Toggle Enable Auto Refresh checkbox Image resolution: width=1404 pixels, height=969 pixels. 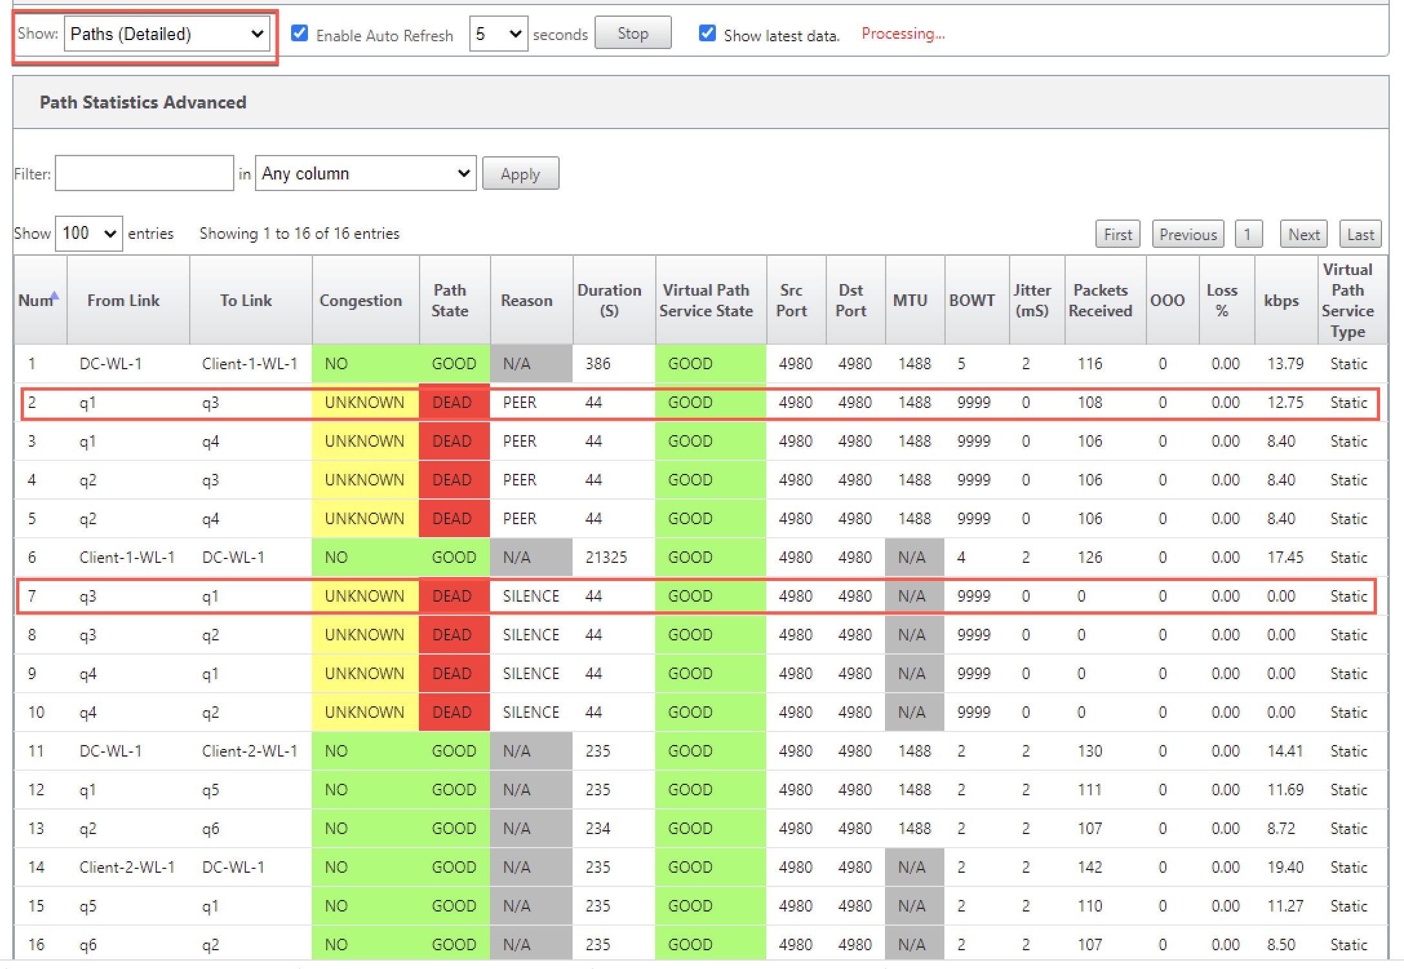coord(300,33)
